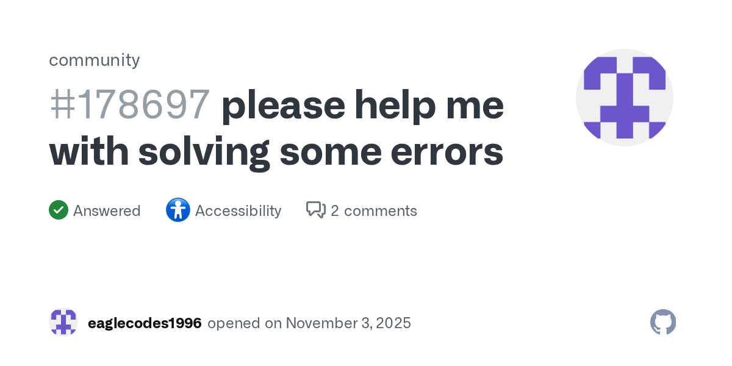Viewport: 732px width, 366px height.
Task: Open the "Accessibility" category label
Action: coord(238,211)
